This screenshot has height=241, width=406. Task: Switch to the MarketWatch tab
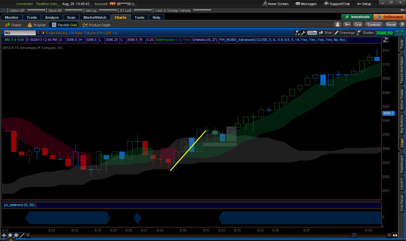pos(95,17)
